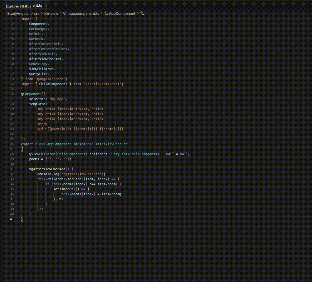The width and height of the screenshot is (312, 282).
Task: Open the src breadcrumb folder
Action: (x=37, y=14)
